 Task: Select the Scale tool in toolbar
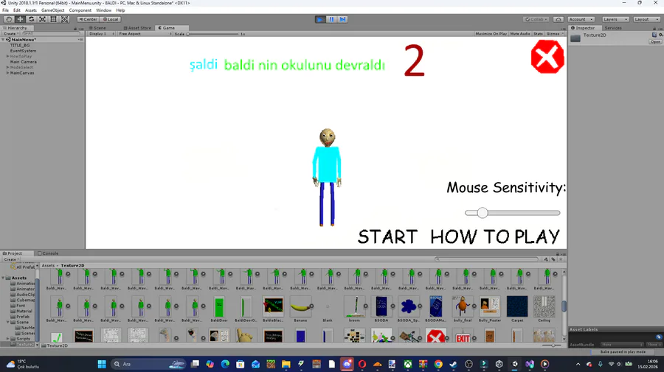(42, 19)
